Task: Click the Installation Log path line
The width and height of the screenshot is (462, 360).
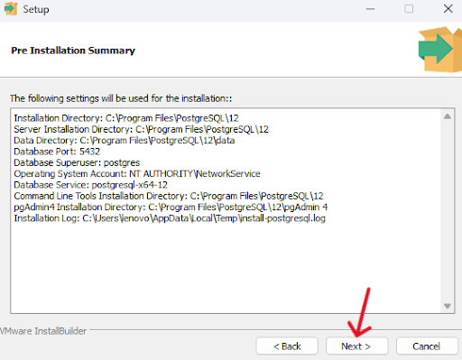Action: click(x=170, y=218)
